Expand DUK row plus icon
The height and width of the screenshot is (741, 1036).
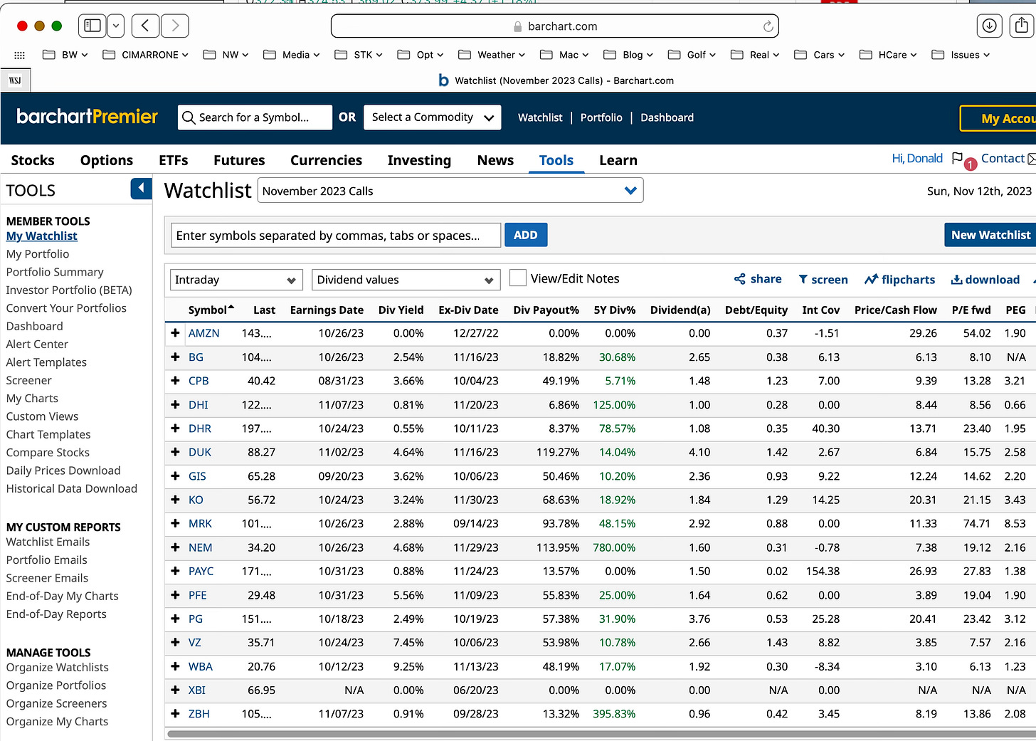175,452
